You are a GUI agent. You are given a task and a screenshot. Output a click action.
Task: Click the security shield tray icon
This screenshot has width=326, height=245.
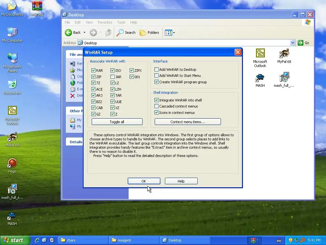coord(291,240)
